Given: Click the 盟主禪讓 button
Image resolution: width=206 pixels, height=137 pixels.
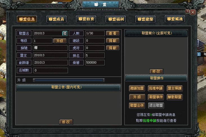Looking at the screenshot, I should (175, 88).
